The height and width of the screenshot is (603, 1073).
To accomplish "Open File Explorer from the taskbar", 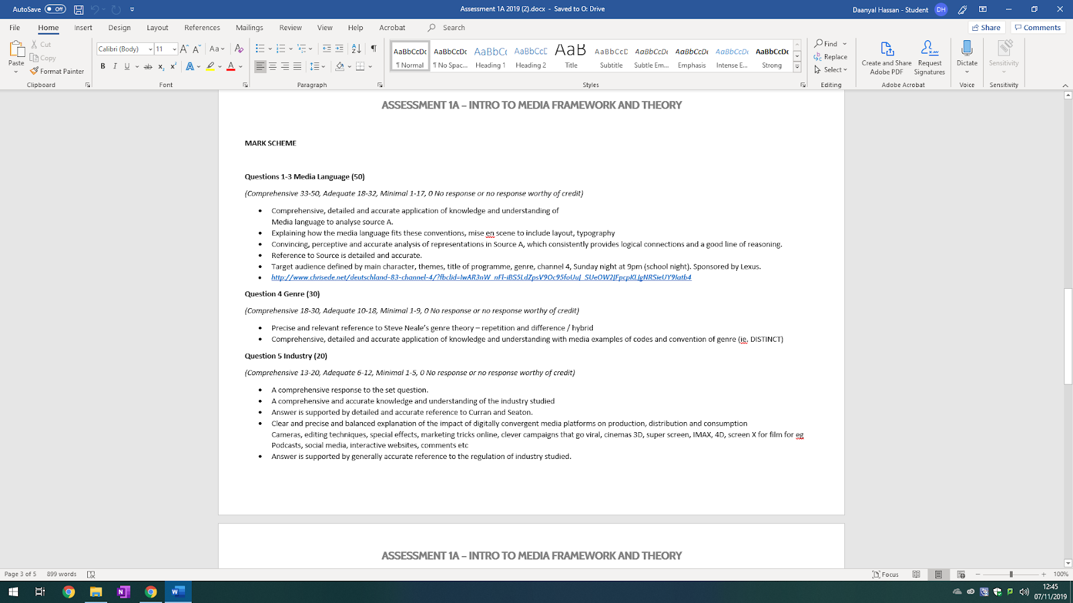I will click(x=96, y=592).
